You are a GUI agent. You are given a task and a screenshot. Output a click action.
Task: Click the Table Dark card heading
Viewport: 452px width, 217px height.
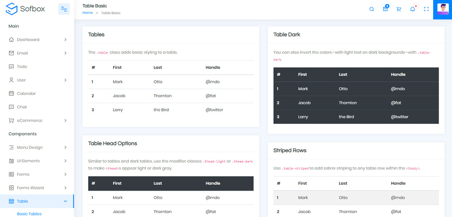click(x=287, y=35)
